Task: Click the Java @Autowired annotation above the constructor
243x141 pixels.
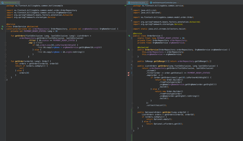Action: tap(143, 47)
